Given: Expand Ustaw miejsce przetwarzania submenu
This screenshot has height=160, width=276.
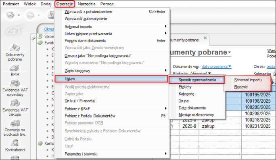Looking at the screenshot, I should click(x=112, y=34).
